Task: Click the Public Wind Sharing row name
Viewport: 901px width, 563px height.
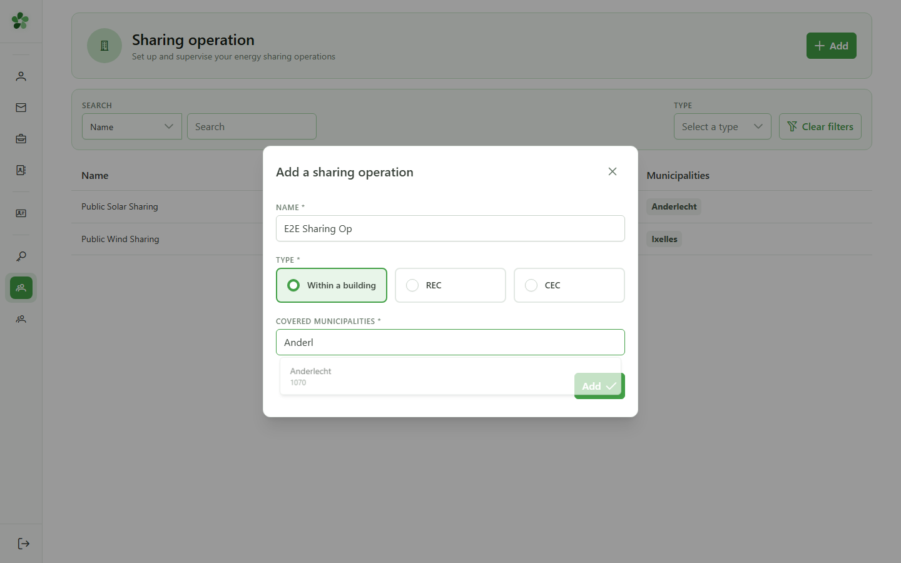Action: point(120,239)
